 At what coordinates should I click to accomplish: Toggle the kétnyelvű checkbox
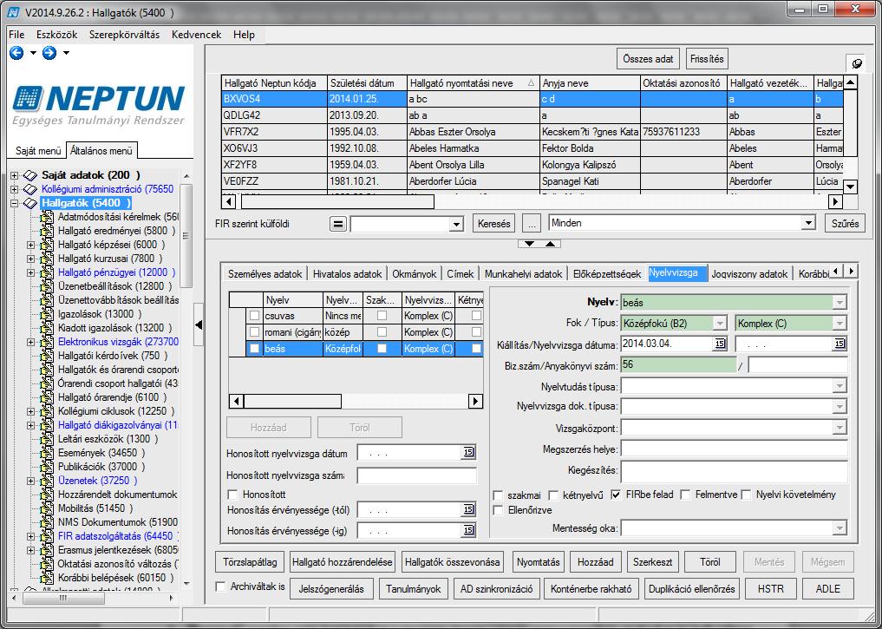click(553, 495)
